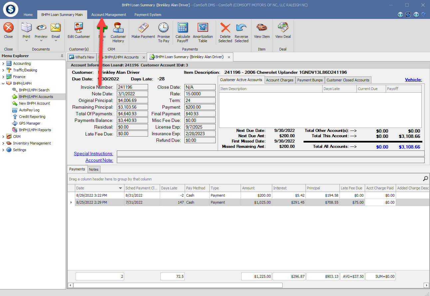This screenshot has width=430, height=296.
Task: Pin the Menu Explorer panel
Action: (x=62, y=56)
